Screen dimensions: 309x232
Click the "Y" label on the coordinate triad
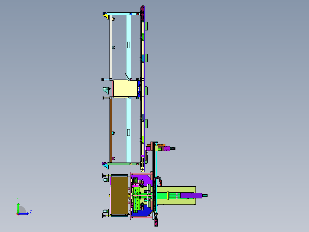pos(18,200)
